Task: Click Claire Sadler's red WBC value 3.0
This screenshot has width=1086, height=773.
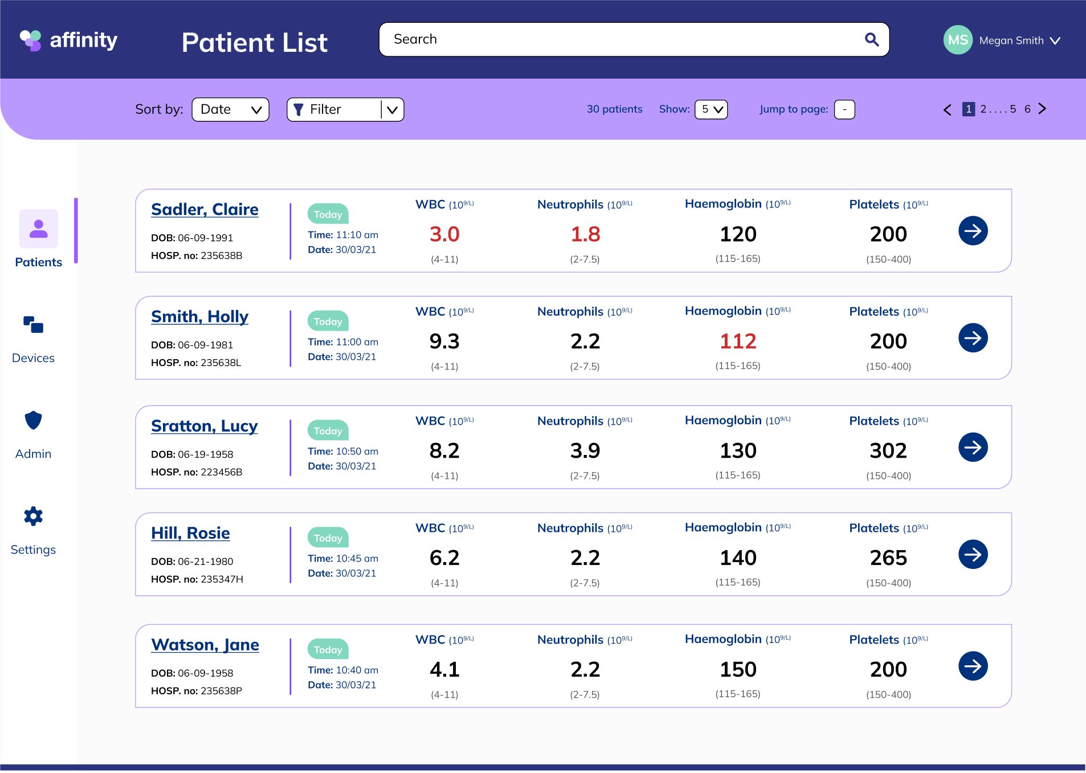Action: [x=444, y=234]
